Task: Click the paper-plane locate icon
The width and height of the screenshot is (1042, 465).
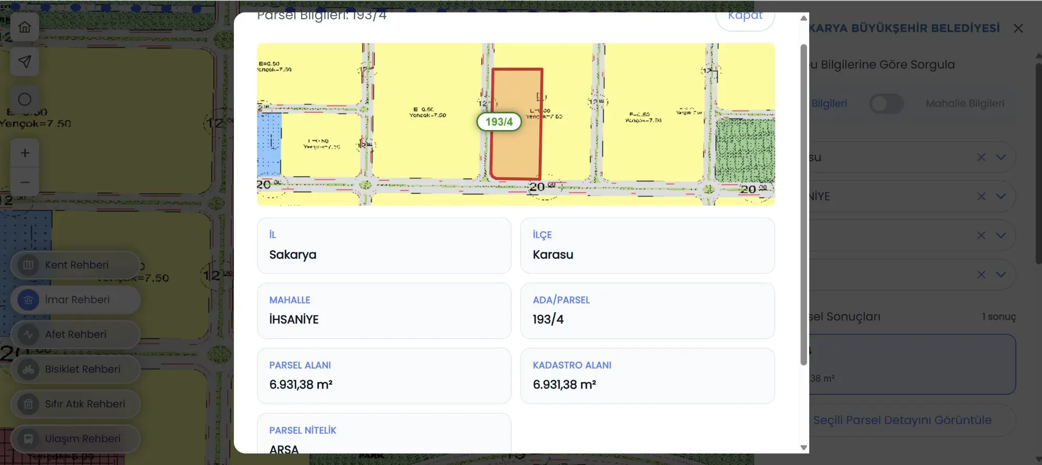Action: [24, 62]
